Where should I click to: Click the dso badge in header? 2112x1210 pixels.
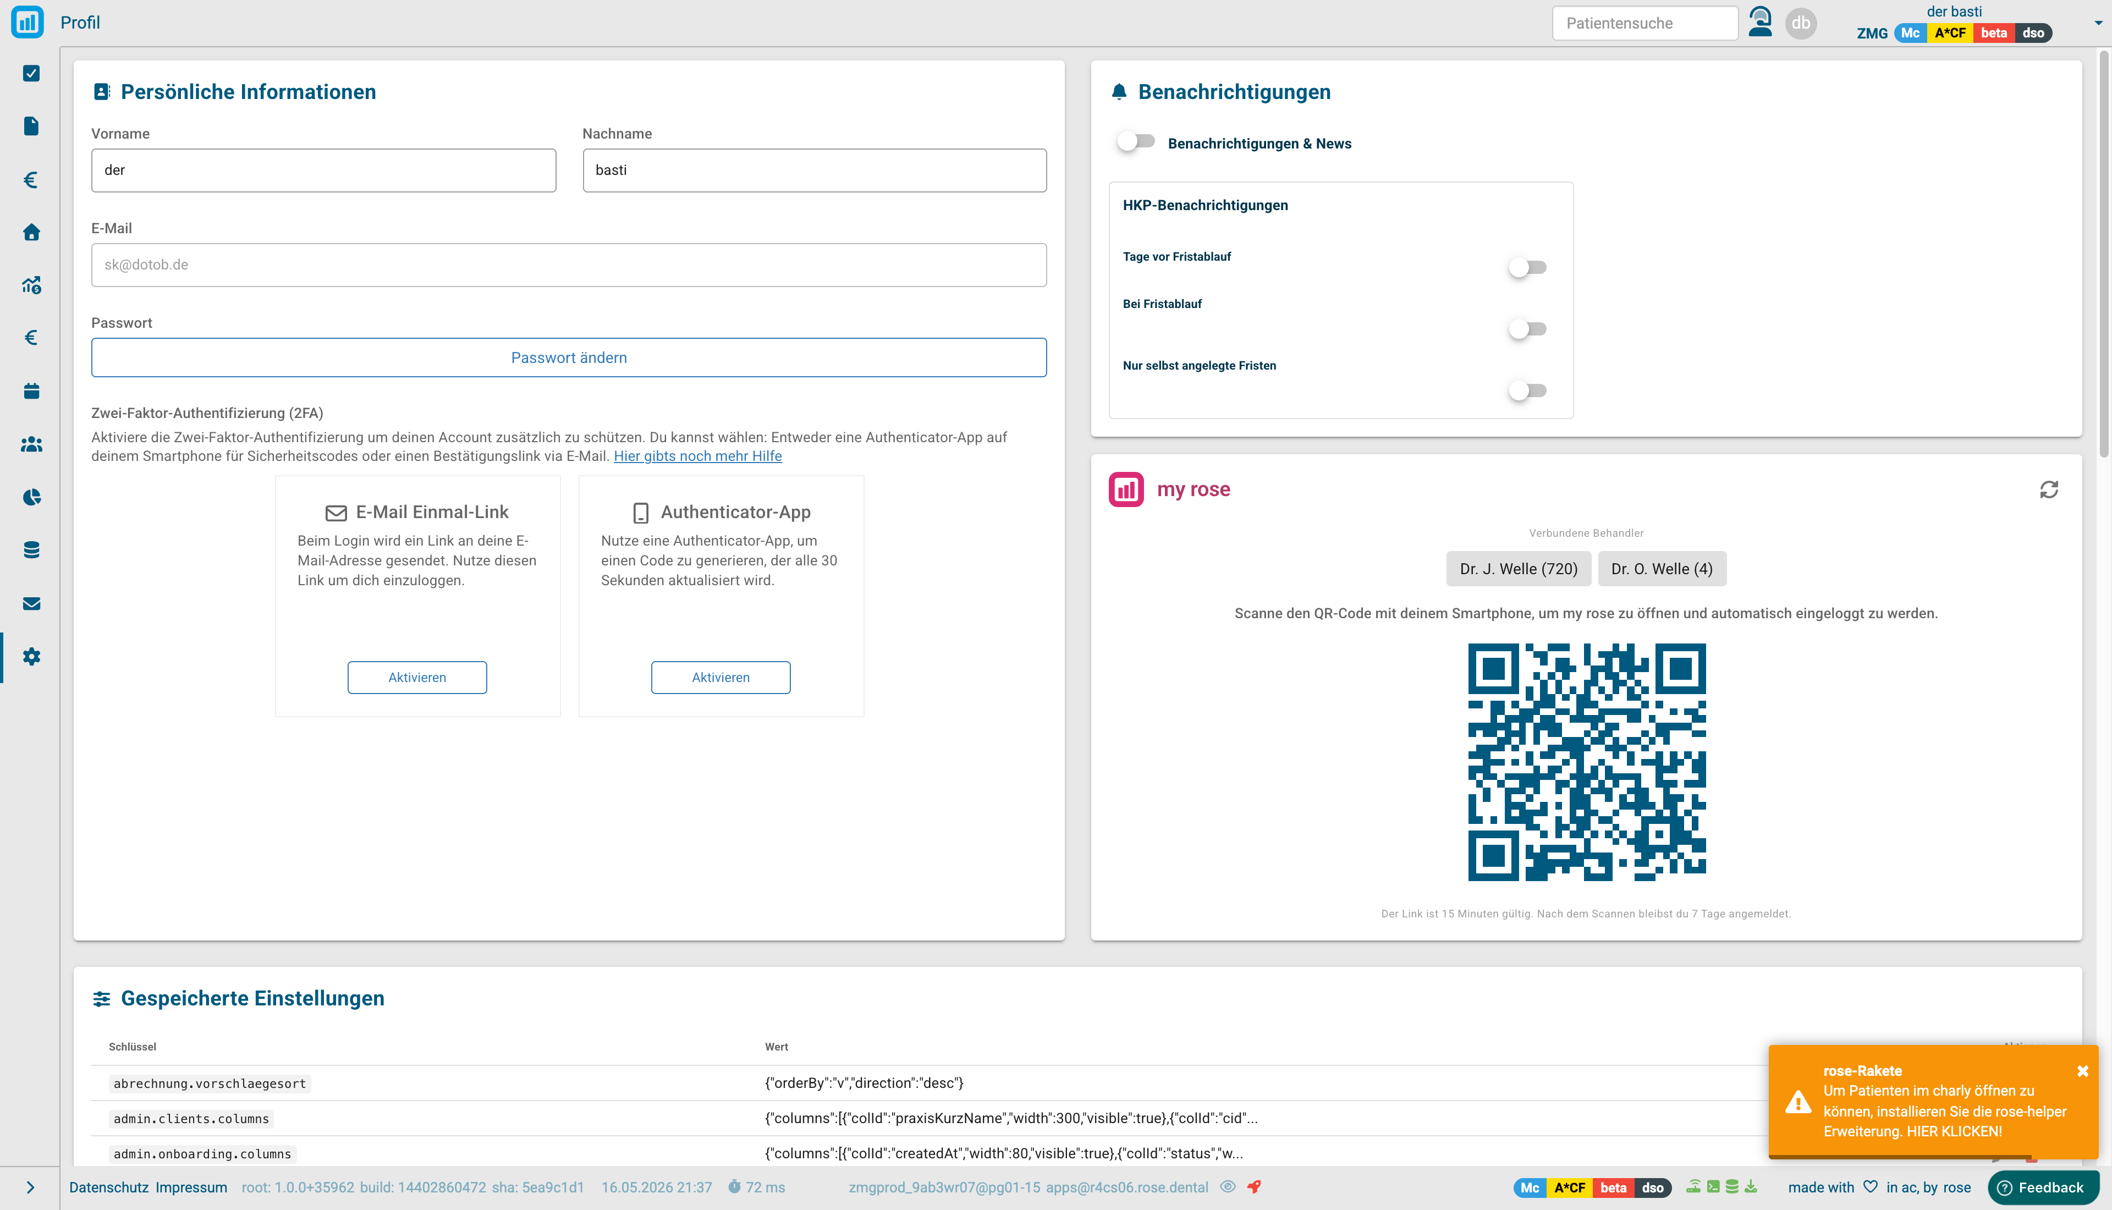[2033, 33]
